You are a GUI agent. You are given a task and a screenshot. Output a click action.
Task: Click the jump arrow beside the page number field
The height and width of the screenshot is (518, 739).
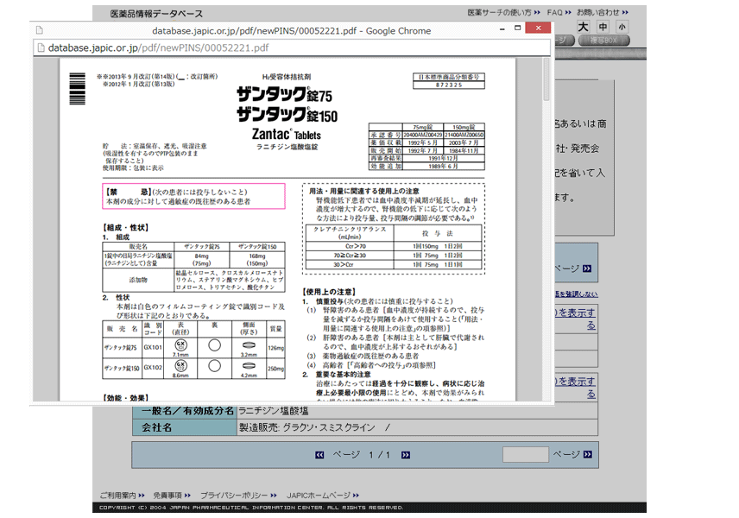point(587,454)
